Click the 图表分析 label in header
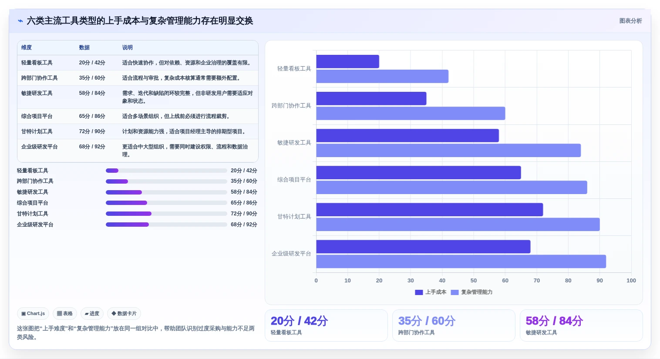660x359 pixels. pos(630,21)
